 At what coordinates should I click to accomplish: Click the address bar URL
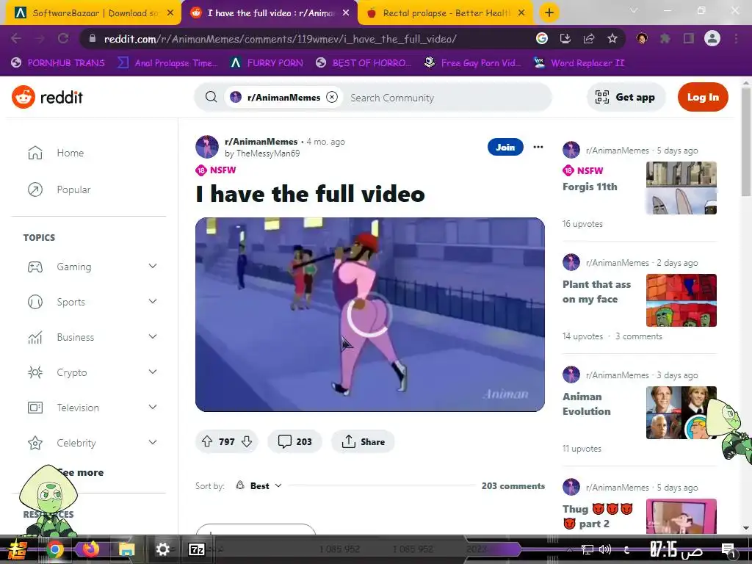(280, 39)
